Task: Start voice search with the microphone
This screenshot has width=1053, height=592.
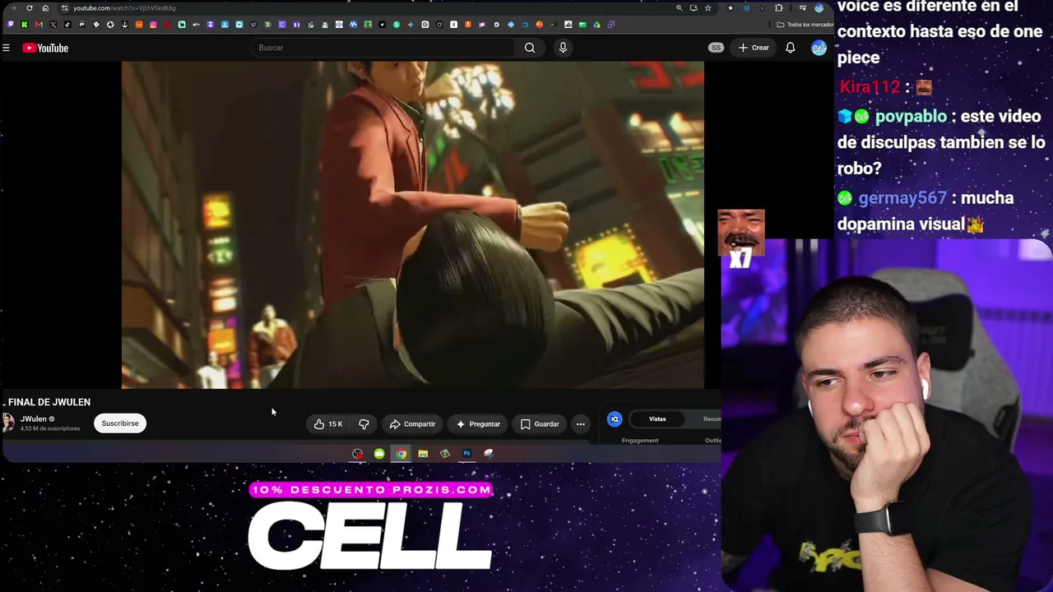Action: click(x=563, y=48)
